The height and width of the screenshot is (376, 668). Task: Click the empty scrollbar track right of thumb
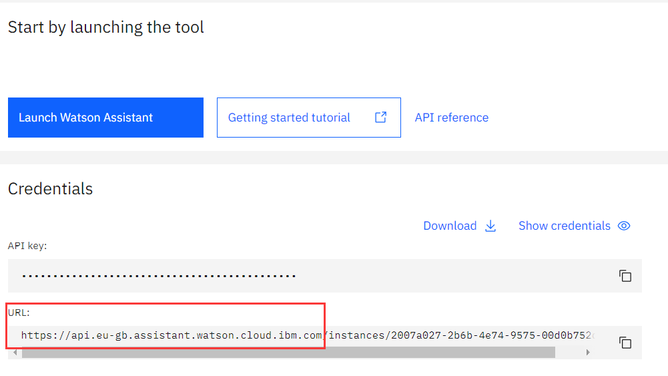tap(569, 353)
